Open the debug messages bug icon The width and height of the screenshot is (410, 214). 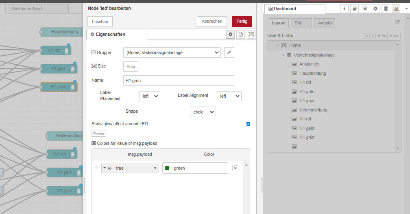pyautogui.click(x=365, y=9)
